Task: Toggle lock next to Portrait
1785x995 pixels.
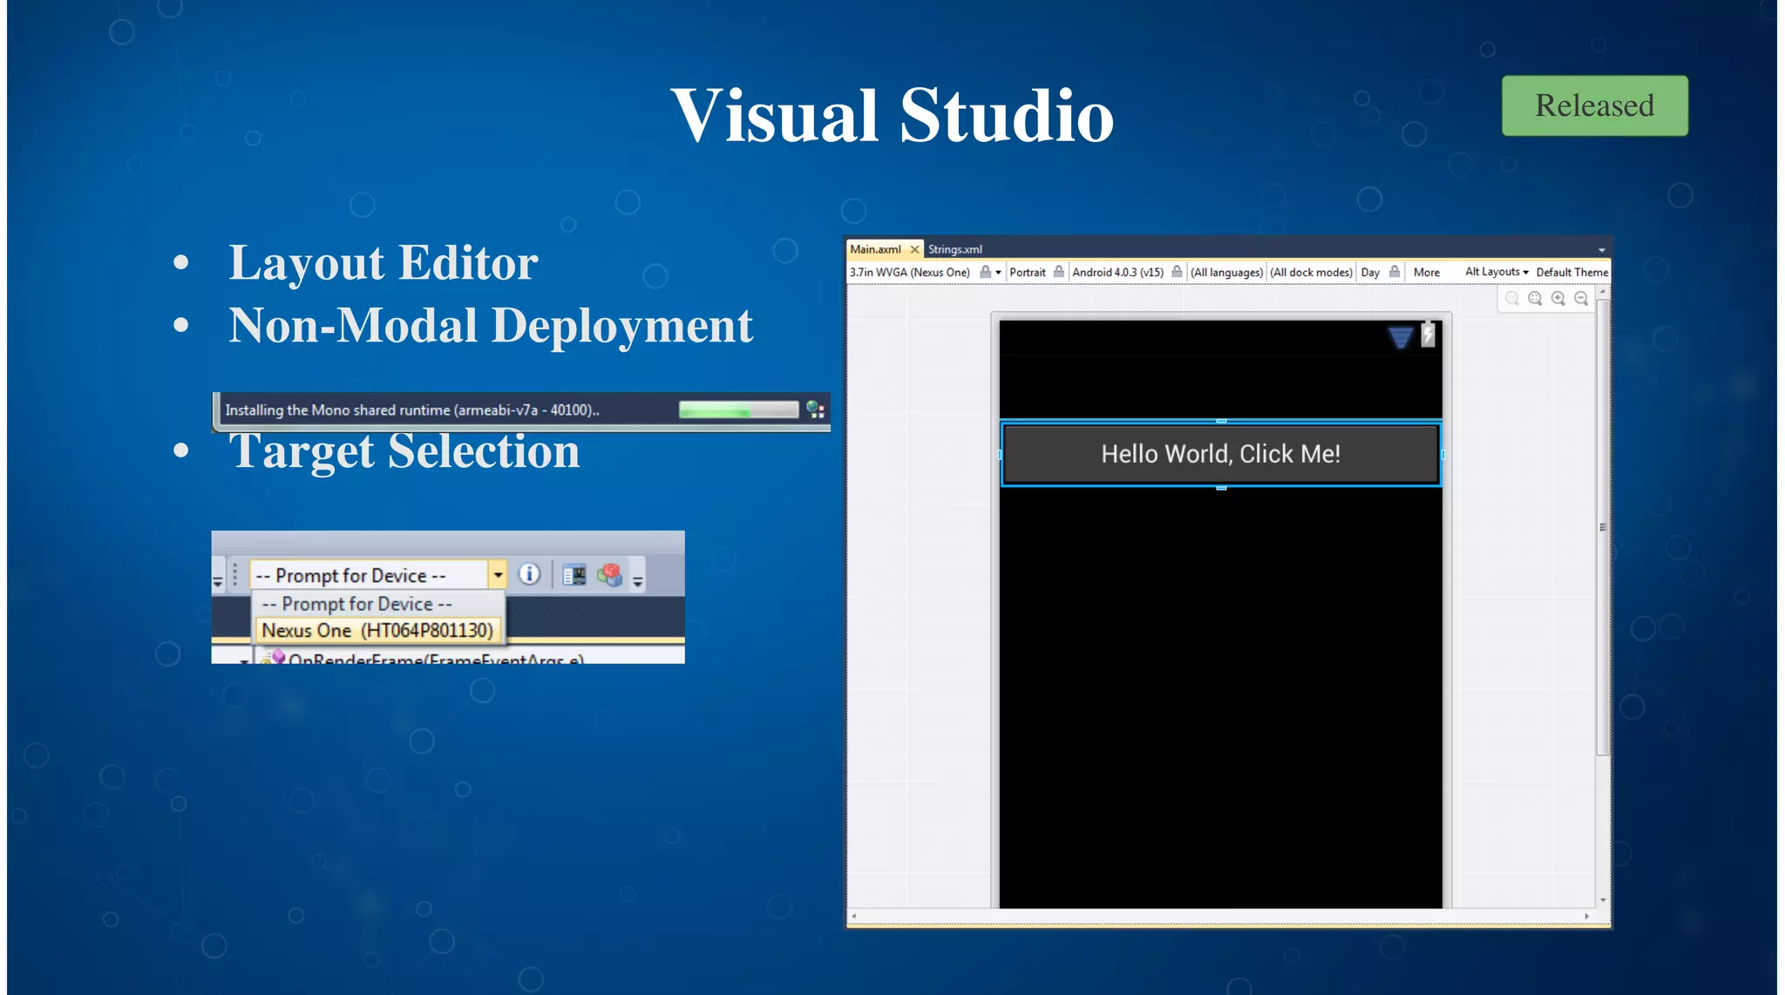Action: pos(1058,272)
